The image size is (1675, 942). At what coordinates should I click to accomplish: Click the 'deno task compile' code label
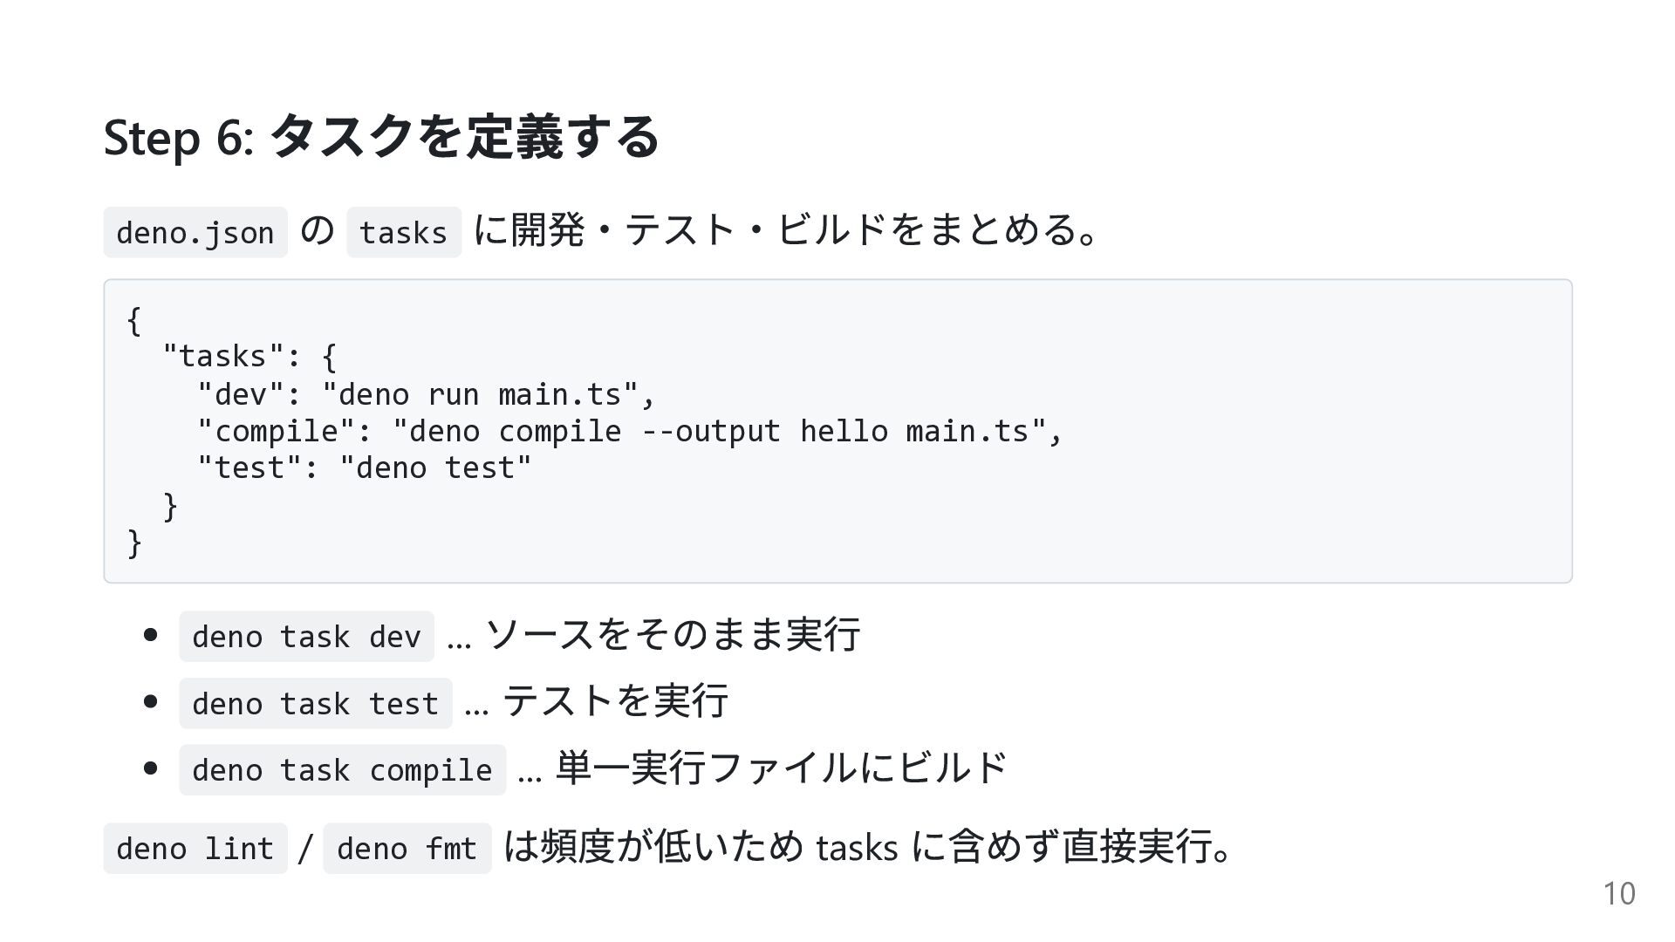pyautogui.click(x=343, y=770)
